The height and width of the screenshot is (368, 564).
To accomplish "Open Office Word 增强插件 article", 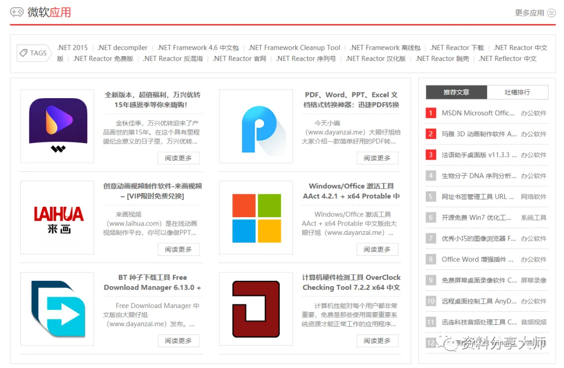I will (x=477, y=259).
